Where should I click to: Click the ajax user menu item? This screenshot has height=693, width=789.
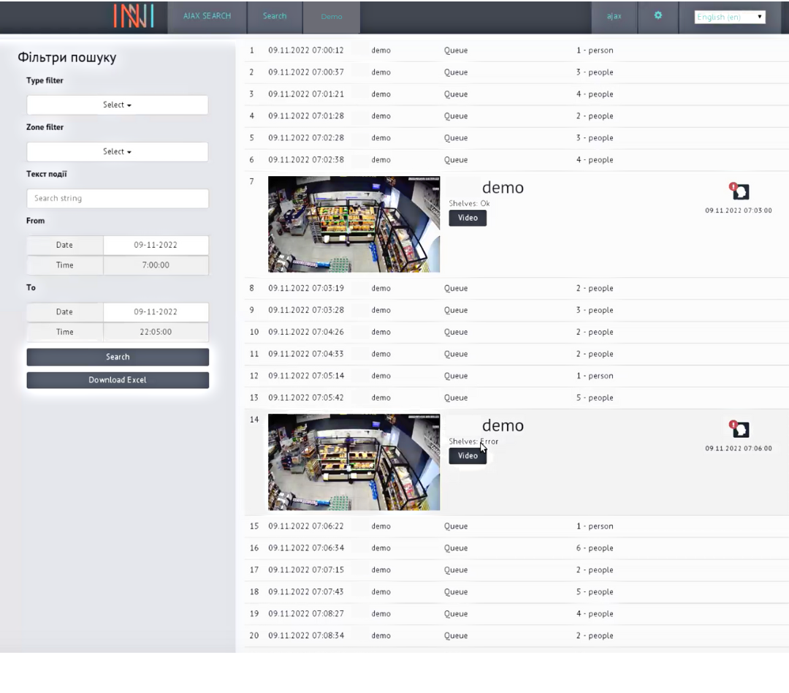coord(614,16)
